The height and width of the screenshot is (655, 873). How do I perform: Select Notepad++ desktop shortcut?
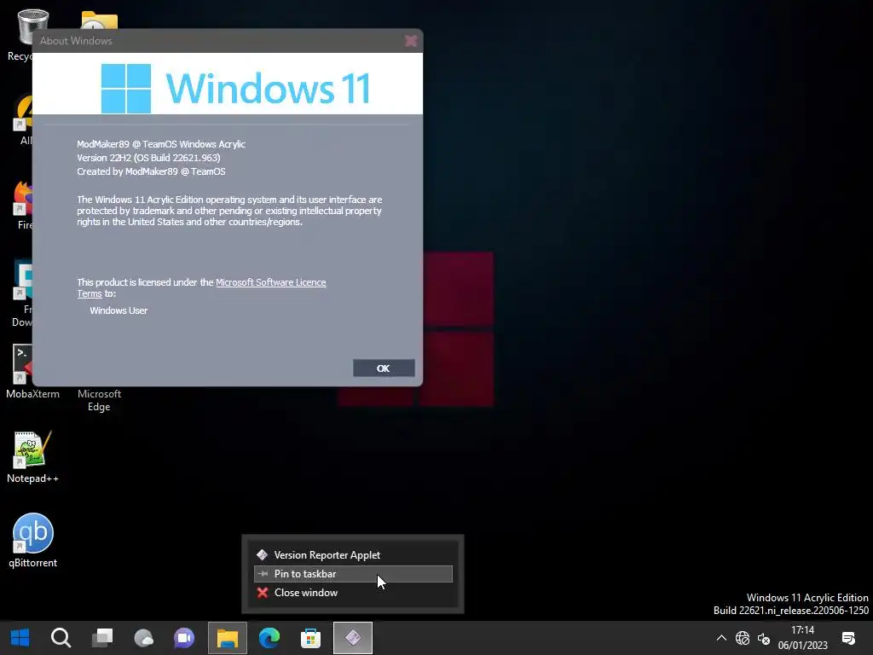(33, 457)
